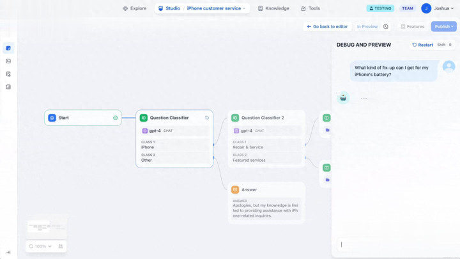Click the orange Answer node icon
Image resolution: width=460 pixels, height=259 pixels.
click(235, 190)
